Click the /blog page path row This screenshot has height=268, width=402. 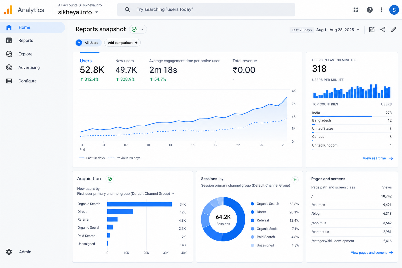[351, 214]
